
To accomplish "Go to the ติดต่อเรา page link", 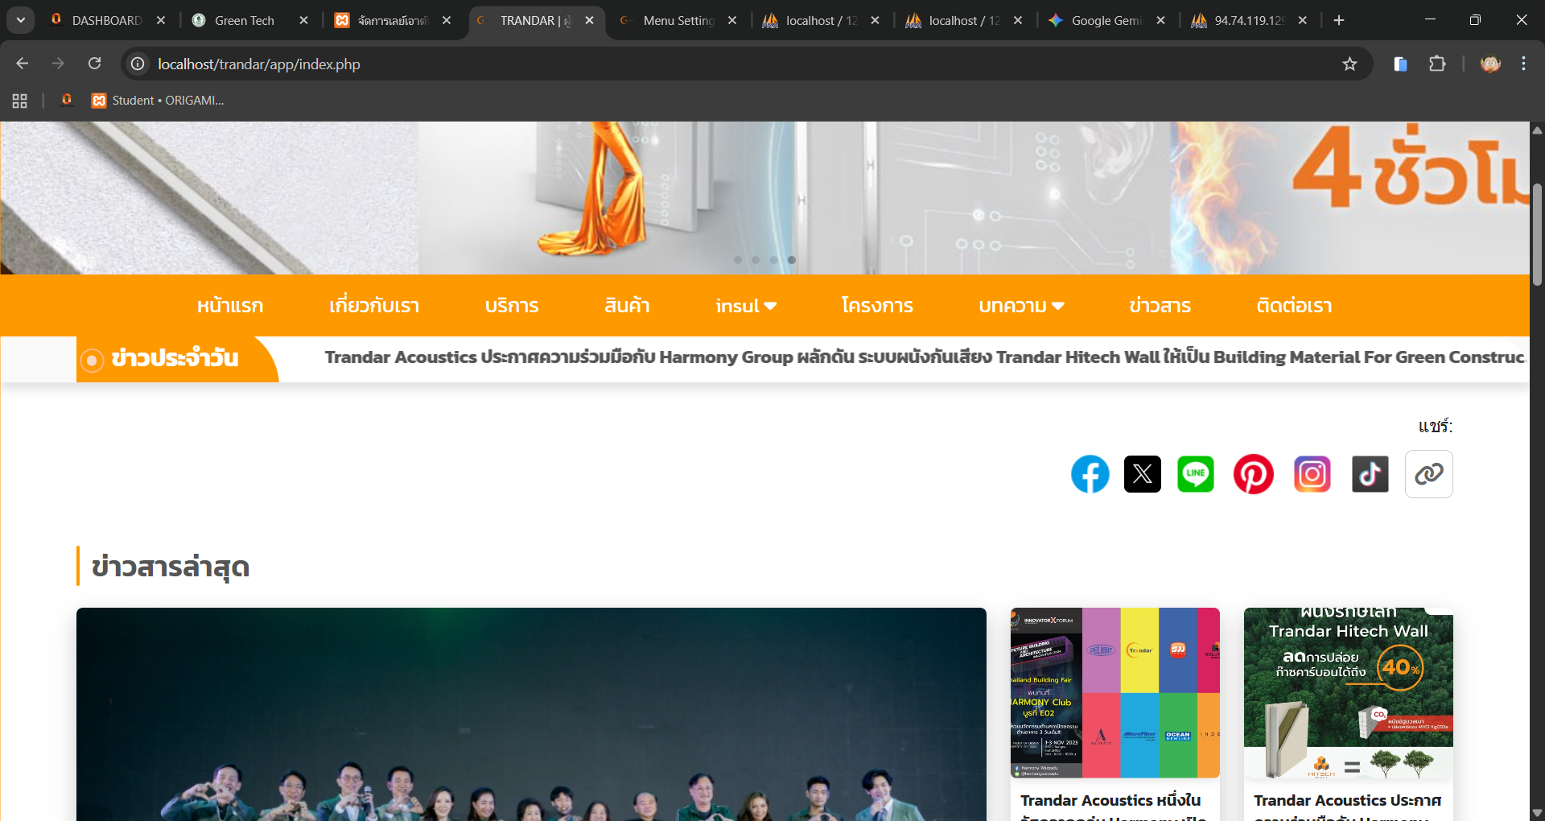I will coord(1294,306).
